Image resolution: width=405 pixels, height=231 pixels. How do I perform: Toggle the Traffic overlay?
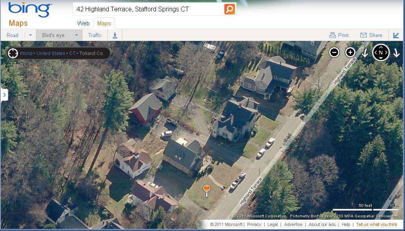point(95,36)
